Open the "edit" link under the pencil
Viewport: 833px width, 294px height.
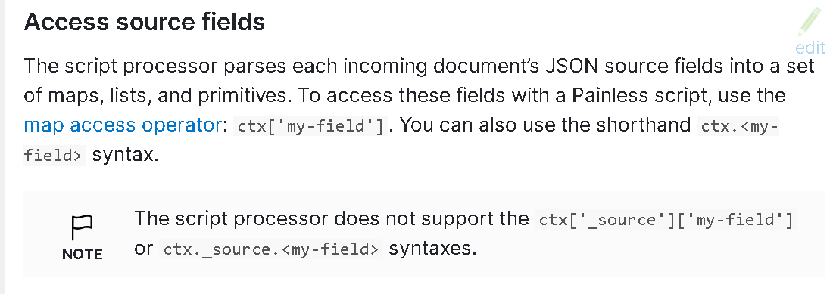click(810, 48)
